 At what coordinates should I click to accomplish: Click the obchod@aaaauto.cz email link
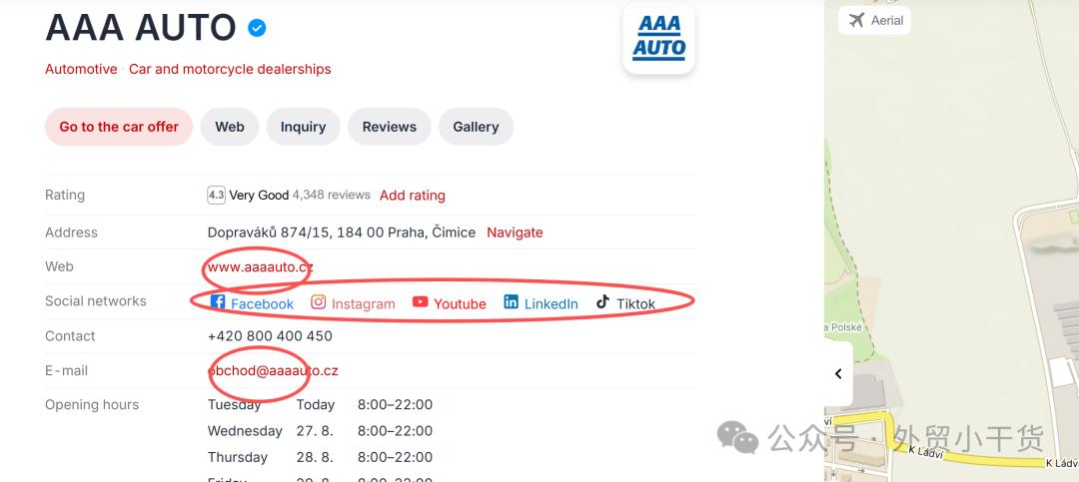click(273, 370)
